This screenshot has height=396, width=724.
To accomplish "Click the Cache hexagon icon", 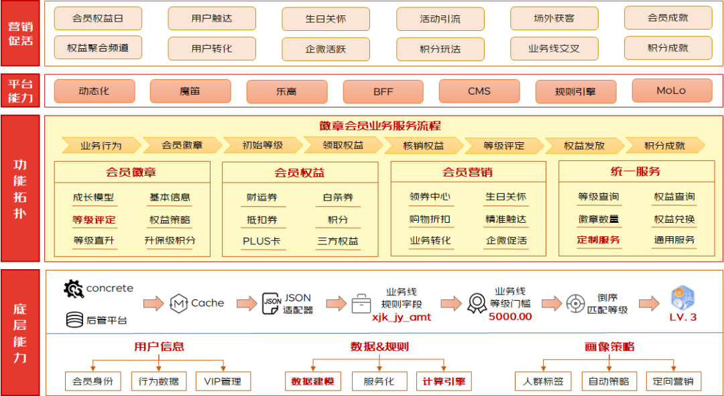I will [179, 303].
